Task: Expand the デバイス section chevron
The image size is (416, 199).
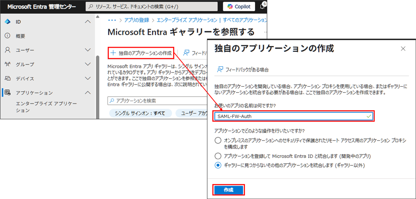Action: click(87, 78)
